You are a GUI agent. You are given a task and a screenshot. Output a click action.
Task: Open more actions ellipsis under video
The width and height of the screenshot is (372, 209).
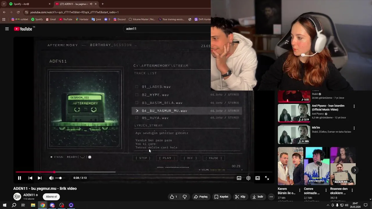tap(271, 197)
